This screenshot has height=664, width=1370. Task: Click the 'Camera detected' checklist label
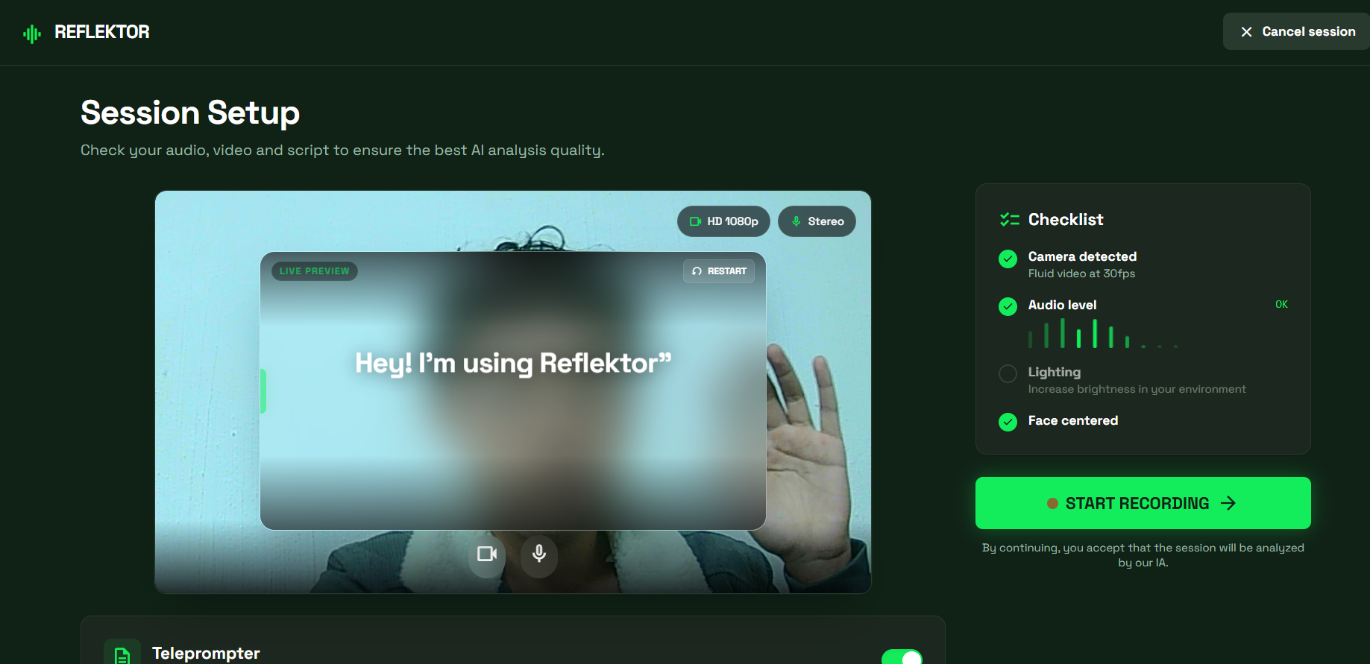click(1082, 256)
